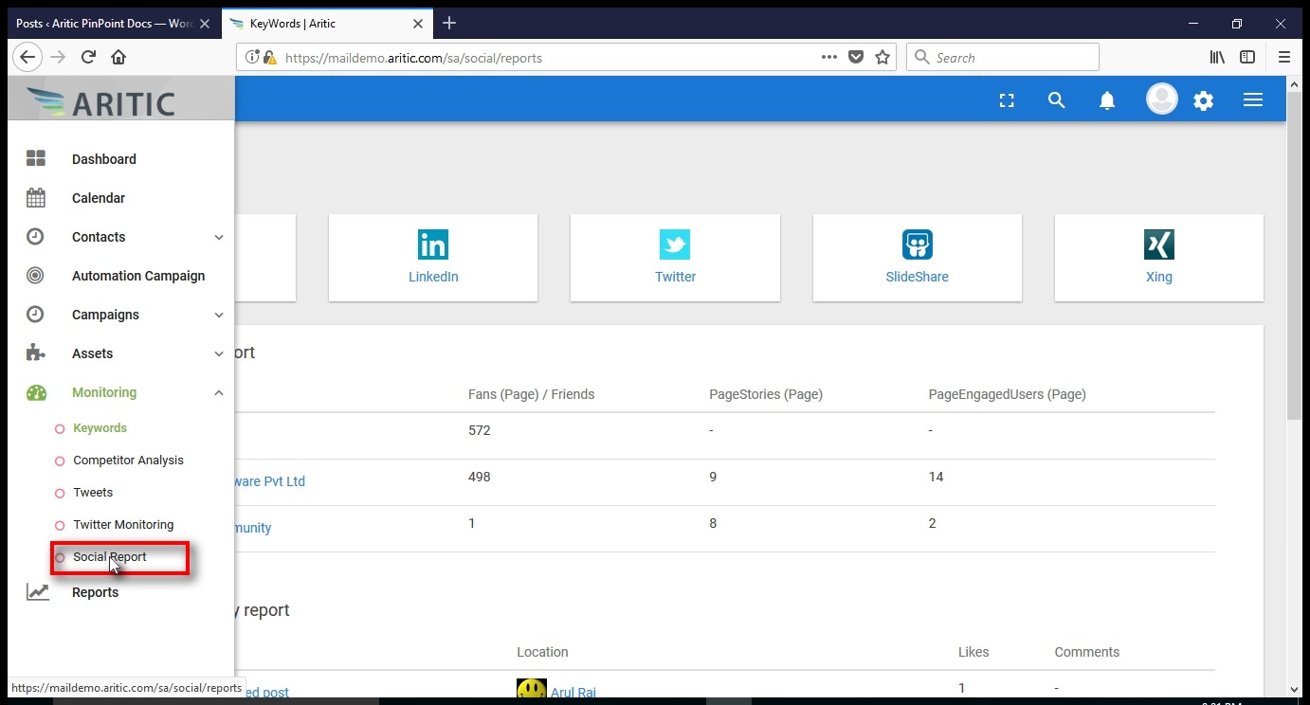Open Social Report submenu item

[x=109, y=557]
